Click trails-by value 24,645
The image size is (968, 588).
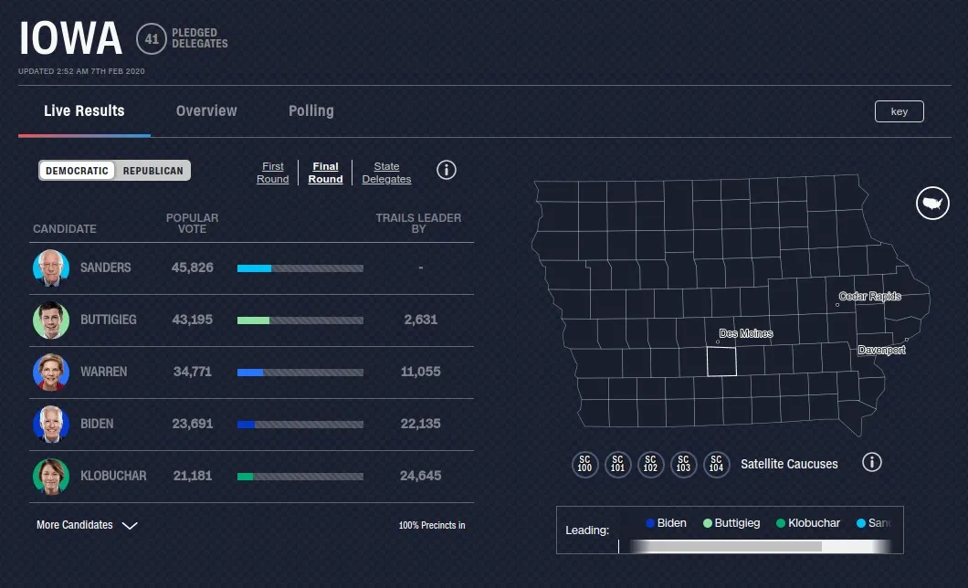tap(420, 476)
